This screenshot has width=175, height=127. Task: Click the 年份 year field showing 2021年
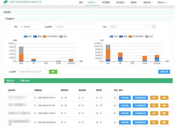pos(29,27)
